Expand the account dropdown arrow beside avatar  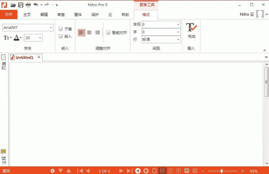click(x=267, y=14)
